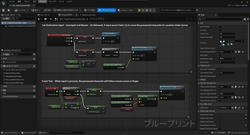Open My Blueprint panel settings gear
Image resolution: width=250 pixels, height=135 pixels.
click(x=34, y=54)
